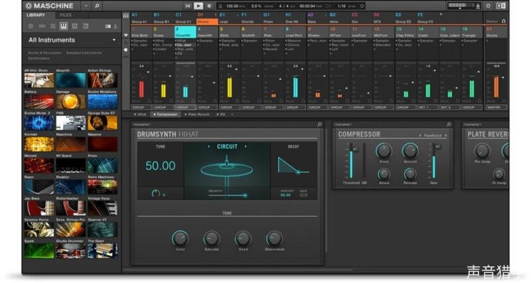Switch to the Plate Reverb plug-in tab
Screen dimensions: 531x283
point(197,115)
